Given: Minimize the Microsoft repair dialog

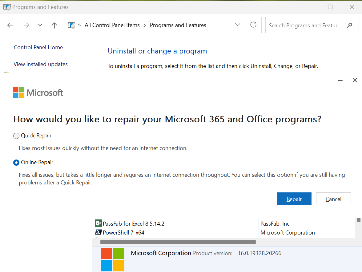Looking at the screenshot, I should (x=340, y=81).
